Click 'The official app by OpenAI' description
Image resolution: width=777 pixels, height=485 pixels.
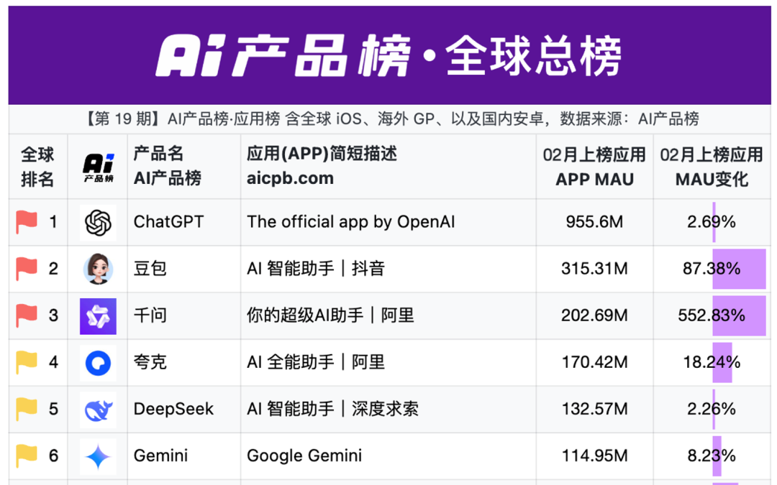pos(351,222)
